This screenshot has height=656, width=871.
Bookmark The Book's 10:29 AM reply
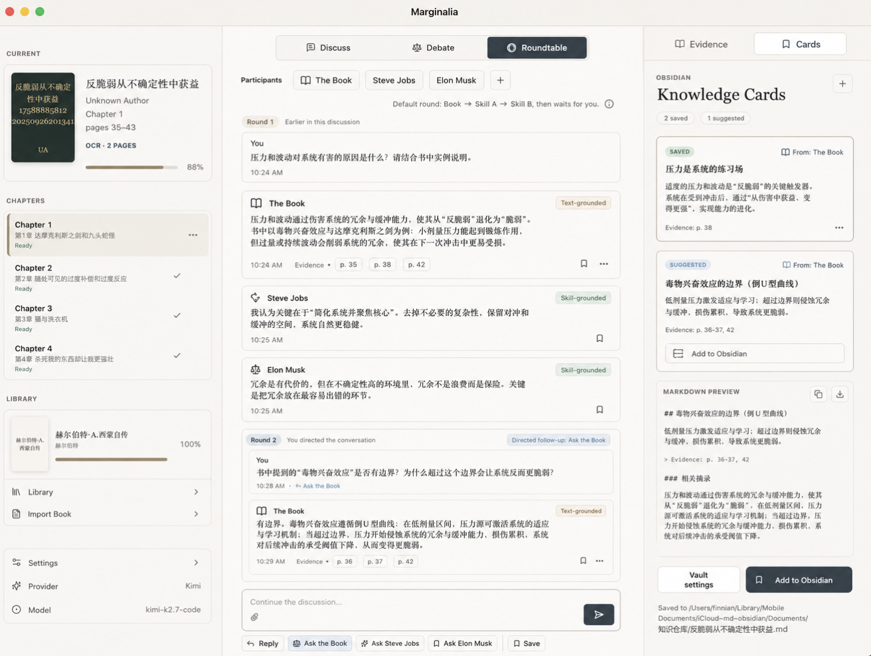pos(583,561)
